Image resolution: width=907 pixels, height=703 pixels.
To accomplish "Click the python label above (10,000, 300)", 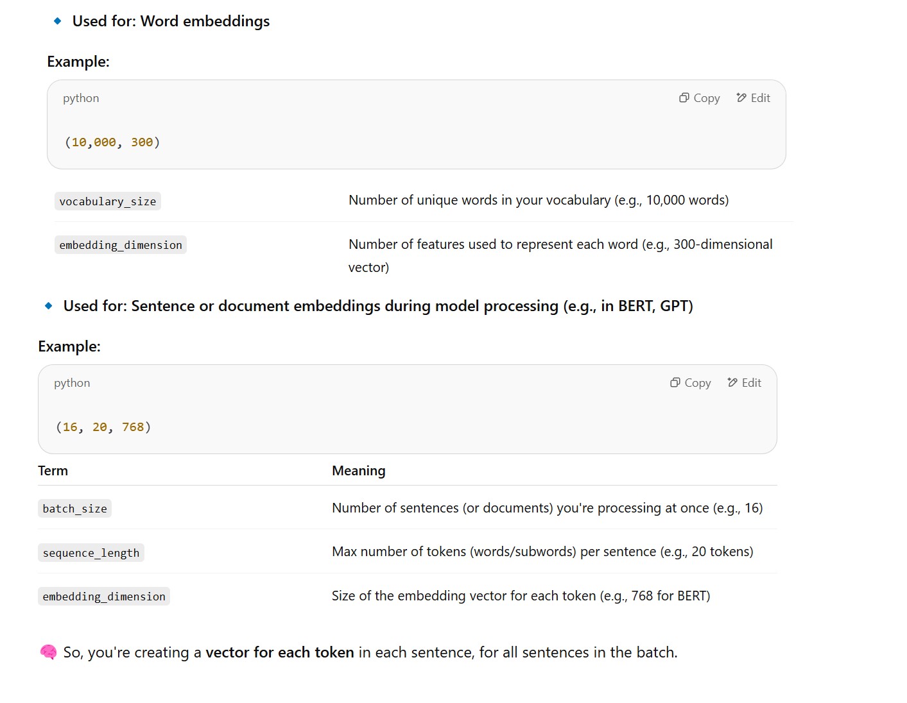I will click(81, 98).
